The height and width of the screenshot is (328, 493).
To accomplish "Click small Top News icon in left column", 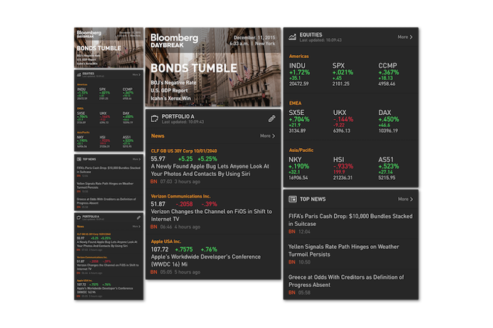I will coord(79,159).
